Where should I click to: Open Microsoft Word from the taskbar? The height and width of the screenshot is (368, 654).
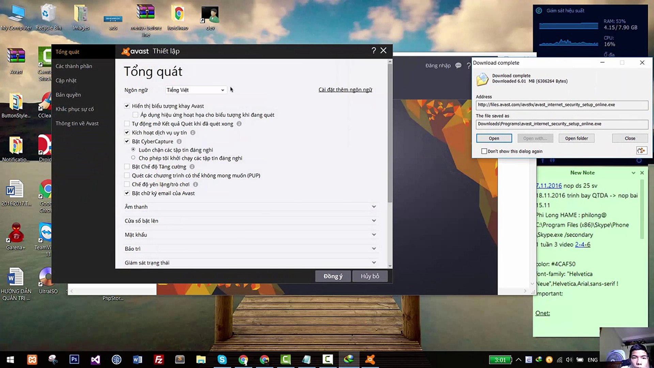(138, 359)
